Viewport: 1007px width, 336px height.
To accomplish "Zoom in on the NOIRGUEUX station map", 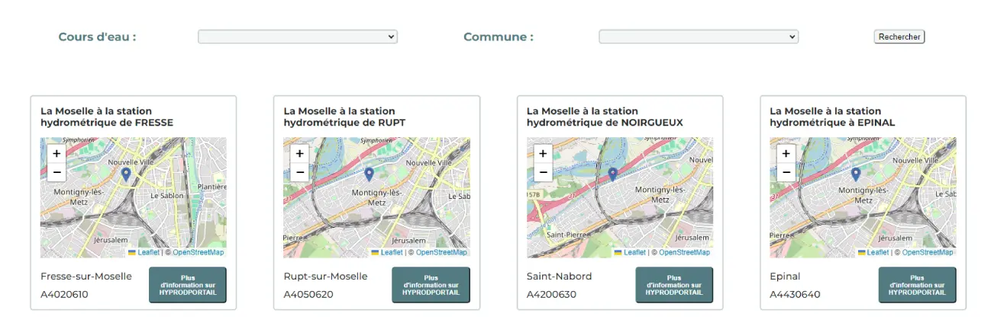I will pyautogui.click(x=543, y=153).
